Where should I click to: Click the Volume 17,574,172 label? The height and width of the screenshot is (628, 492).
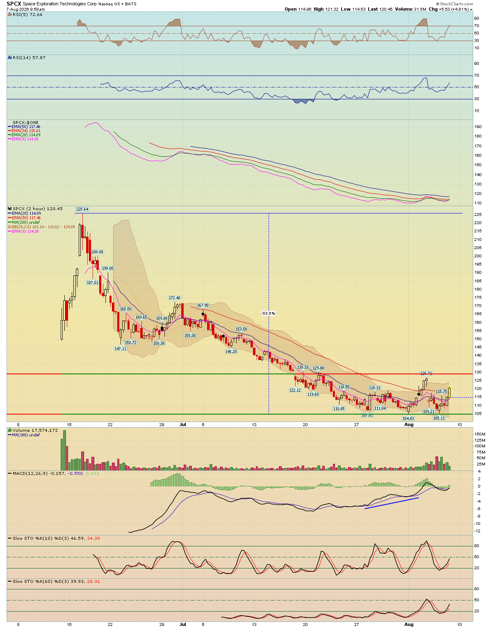(x=35, y=431)
